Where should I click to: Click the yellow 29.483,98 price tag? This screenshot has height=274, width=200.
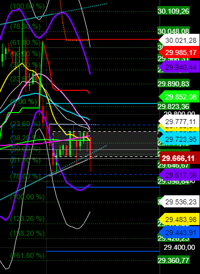179,220
